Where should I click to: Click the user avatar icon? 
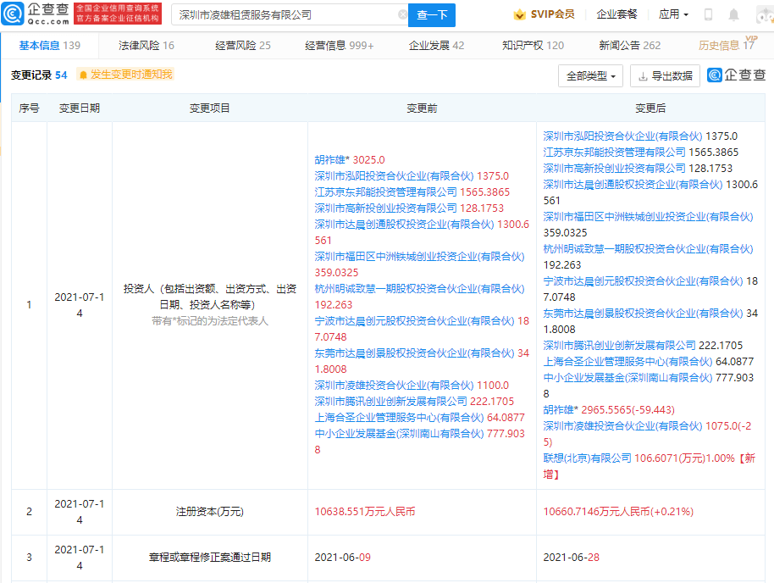[766, 14]
